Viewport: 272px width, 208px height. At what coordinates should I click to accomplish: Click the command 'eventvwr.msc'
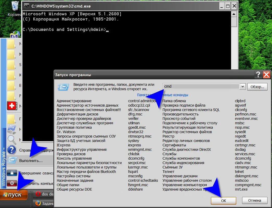[x=246, y=119]
